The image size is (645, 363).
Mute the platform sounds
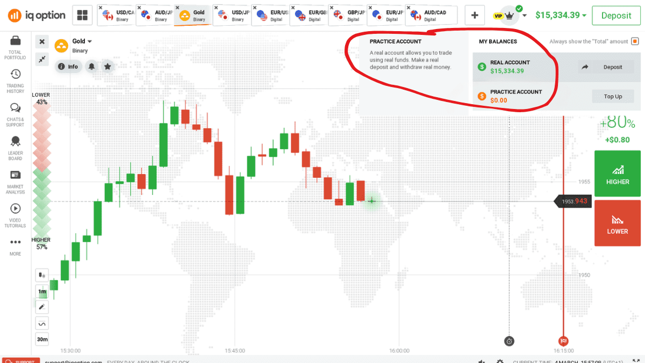(x=482, y=360)
